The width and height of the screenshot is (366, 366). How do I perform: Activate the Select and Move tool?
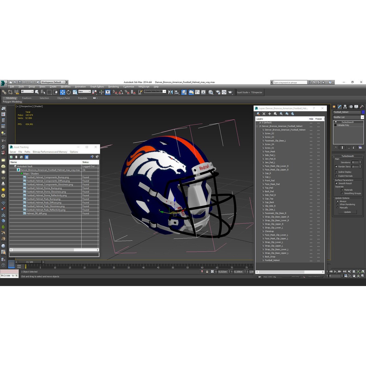[x=63, y=92]
